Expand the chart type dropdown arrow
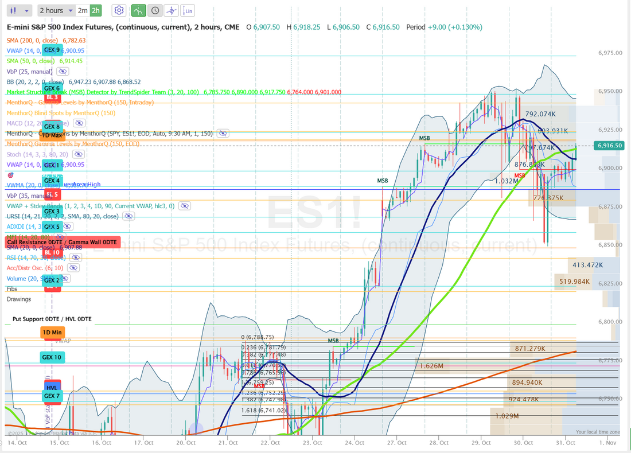The image size is (631, 453). (x=28, y=10)
